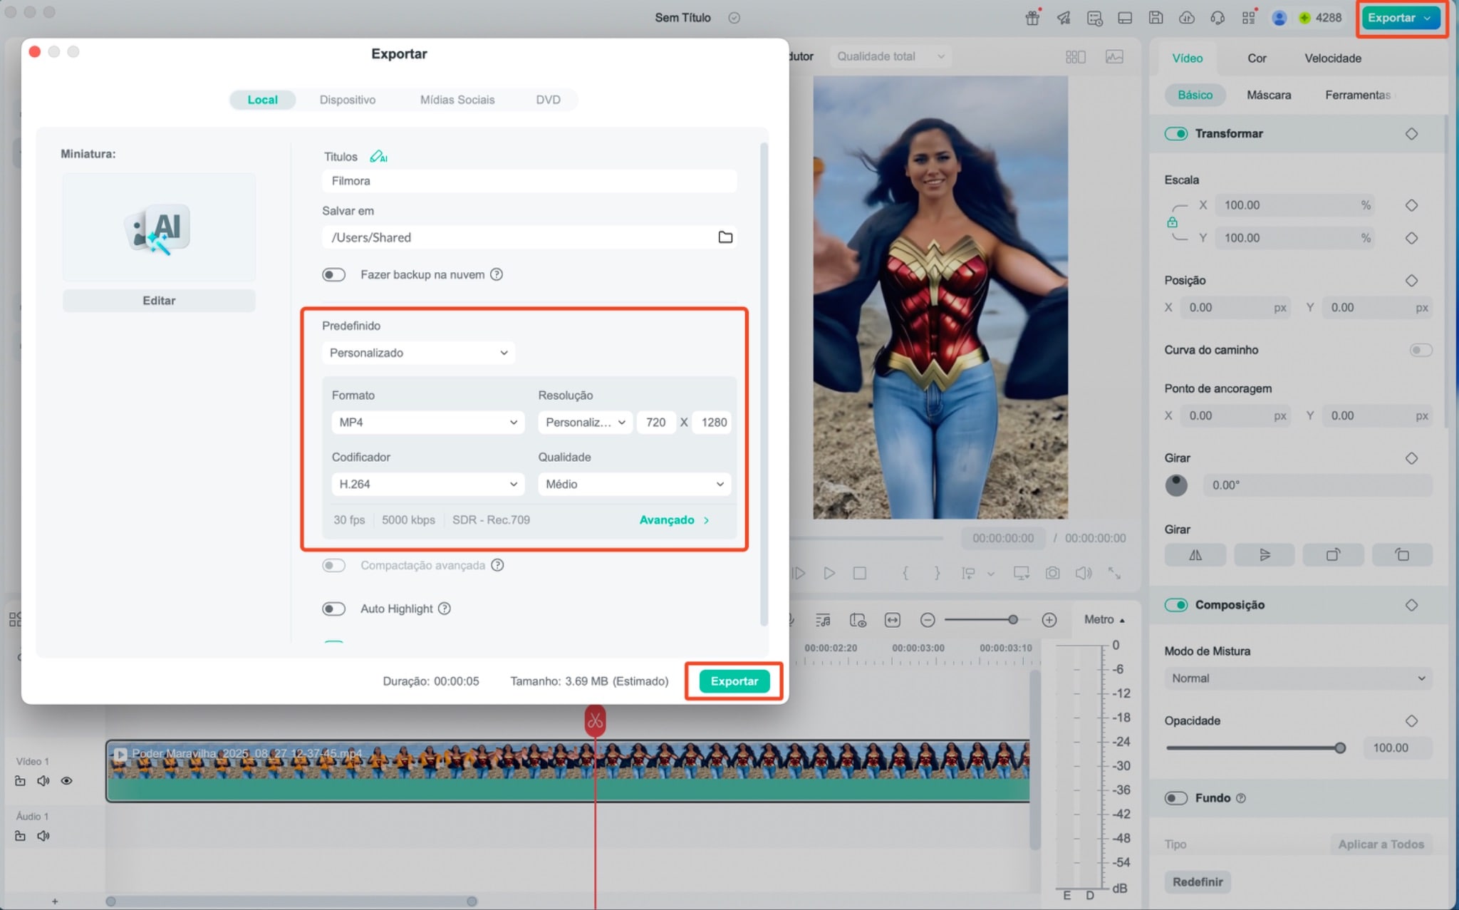The width and height of the screenshot is (1459, 910).
Task: Zoom out the timeline with minus icon
Action: (927, 620)
